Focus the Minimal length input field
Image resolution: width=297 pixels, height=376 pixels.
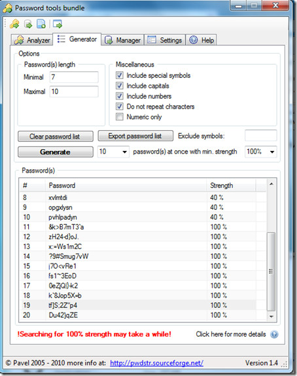tap(74, 77)
